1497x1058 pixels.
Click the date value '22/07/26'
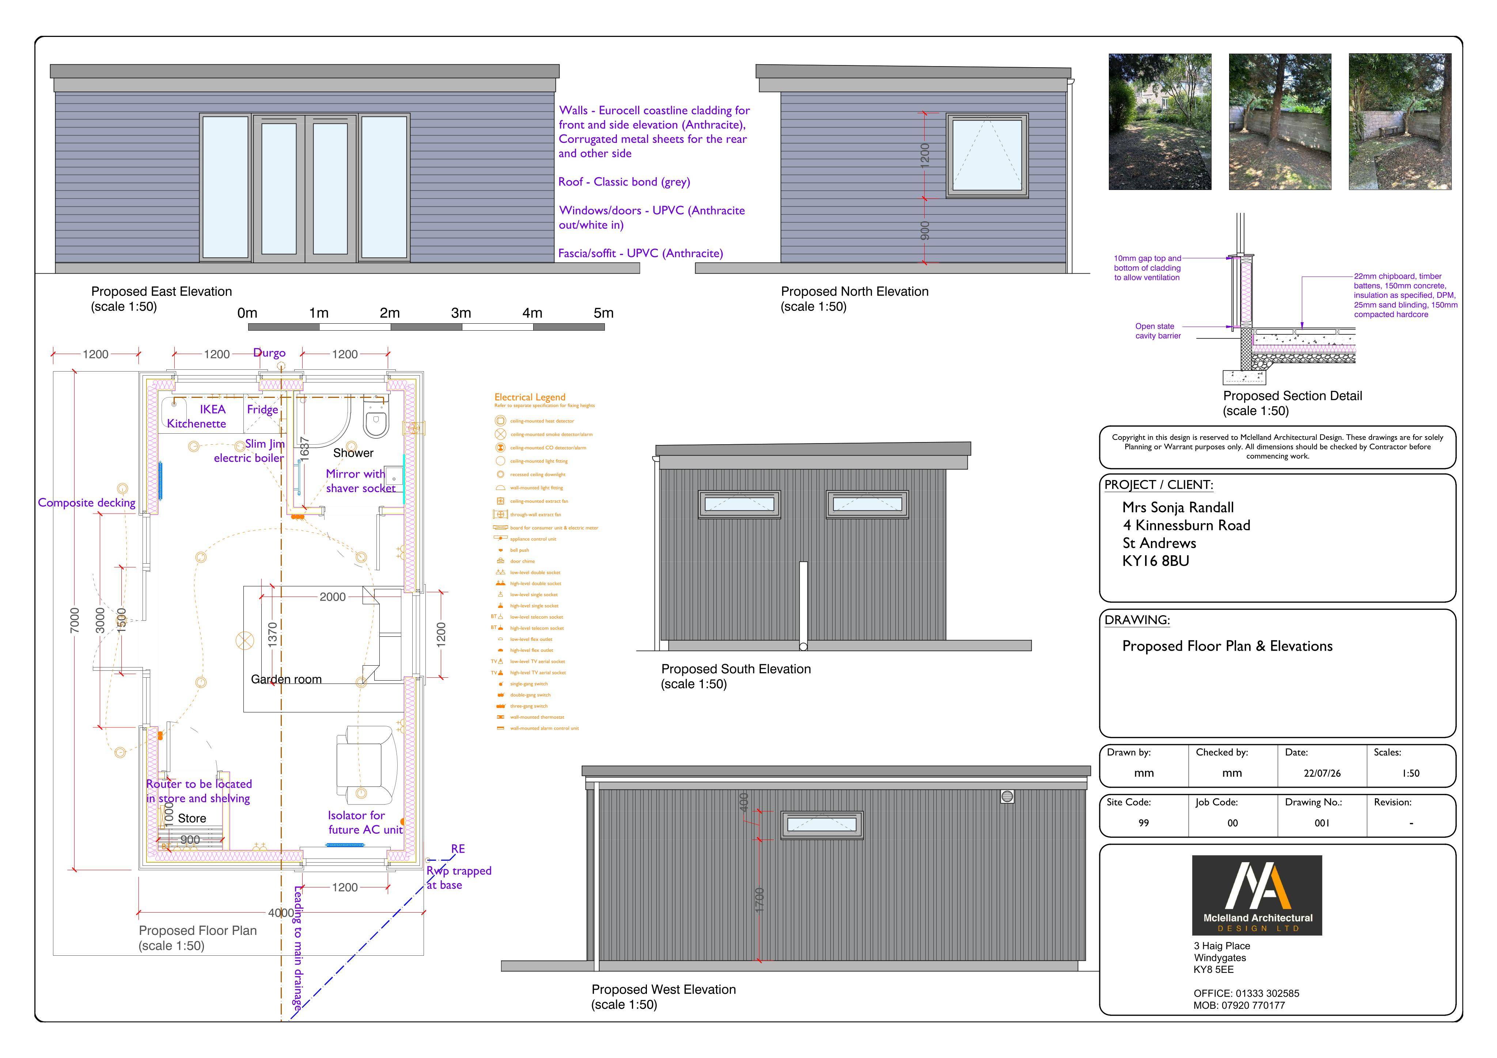tap(1322, 773)
